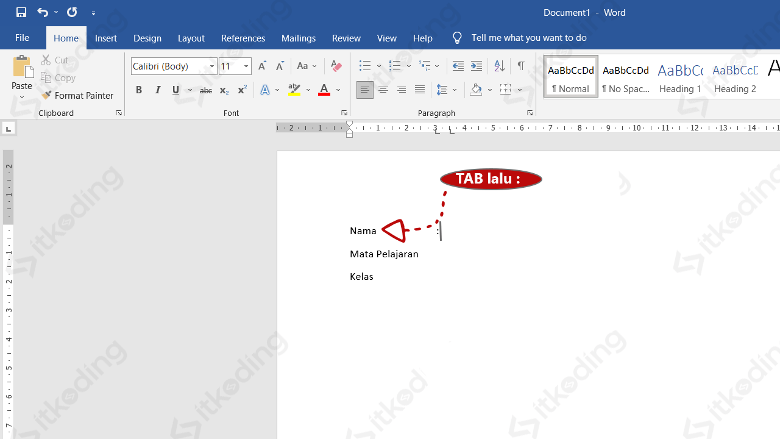Open the Help tab
Screen dimensions: 780x439
pos(422,38)
